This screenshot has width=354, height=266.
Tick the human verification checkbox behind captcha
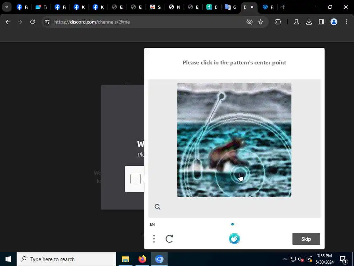click(x=136, y=179)
